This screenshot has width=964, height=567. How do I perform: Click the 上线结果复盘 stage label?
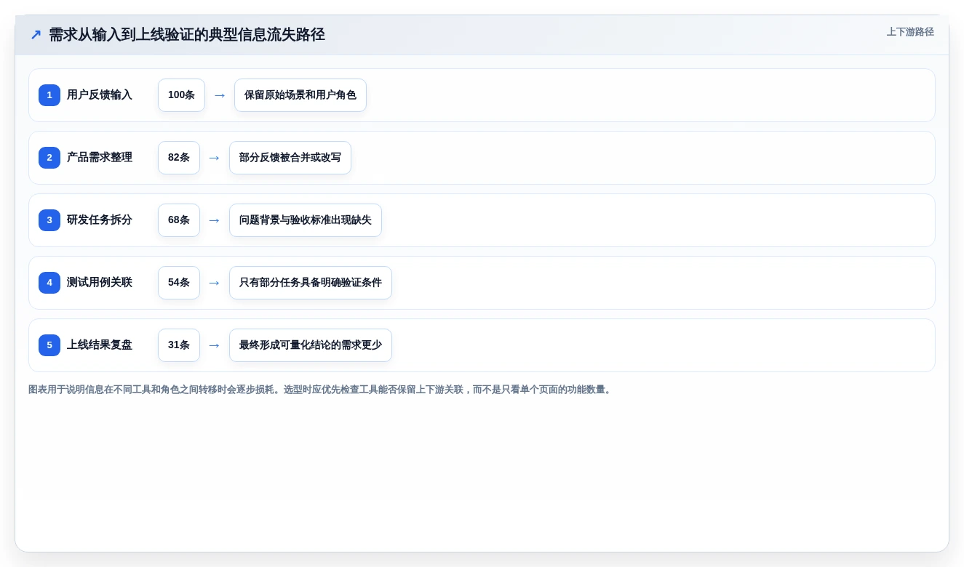click(x=100, y=345)
